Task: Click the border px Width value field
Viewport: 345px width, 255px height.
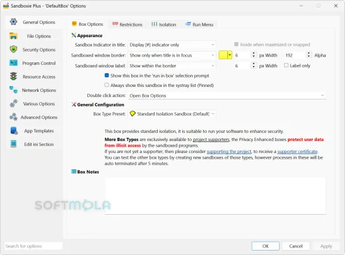Action: click(x=243, y=55)
